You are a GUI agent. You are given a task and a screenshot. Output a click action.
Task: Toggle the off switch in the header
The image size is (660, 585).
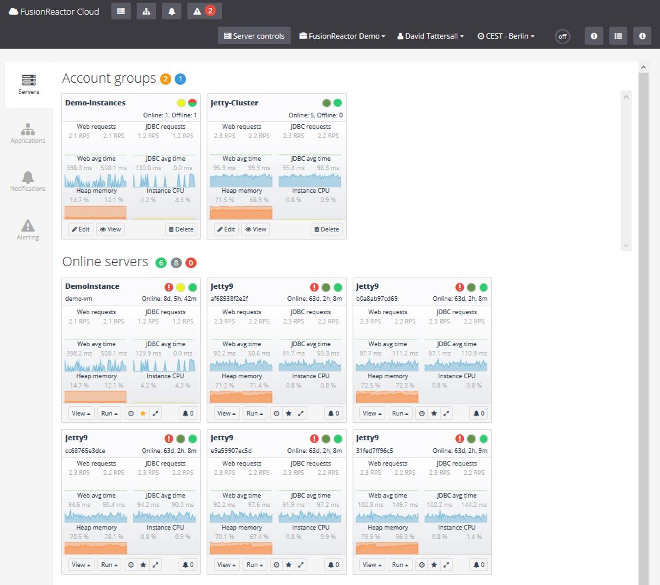(x=563, y=36)
